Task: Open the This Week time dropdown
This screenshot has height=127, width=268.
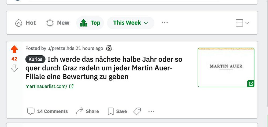Action: pyautogui.click(x=131, y=23)
